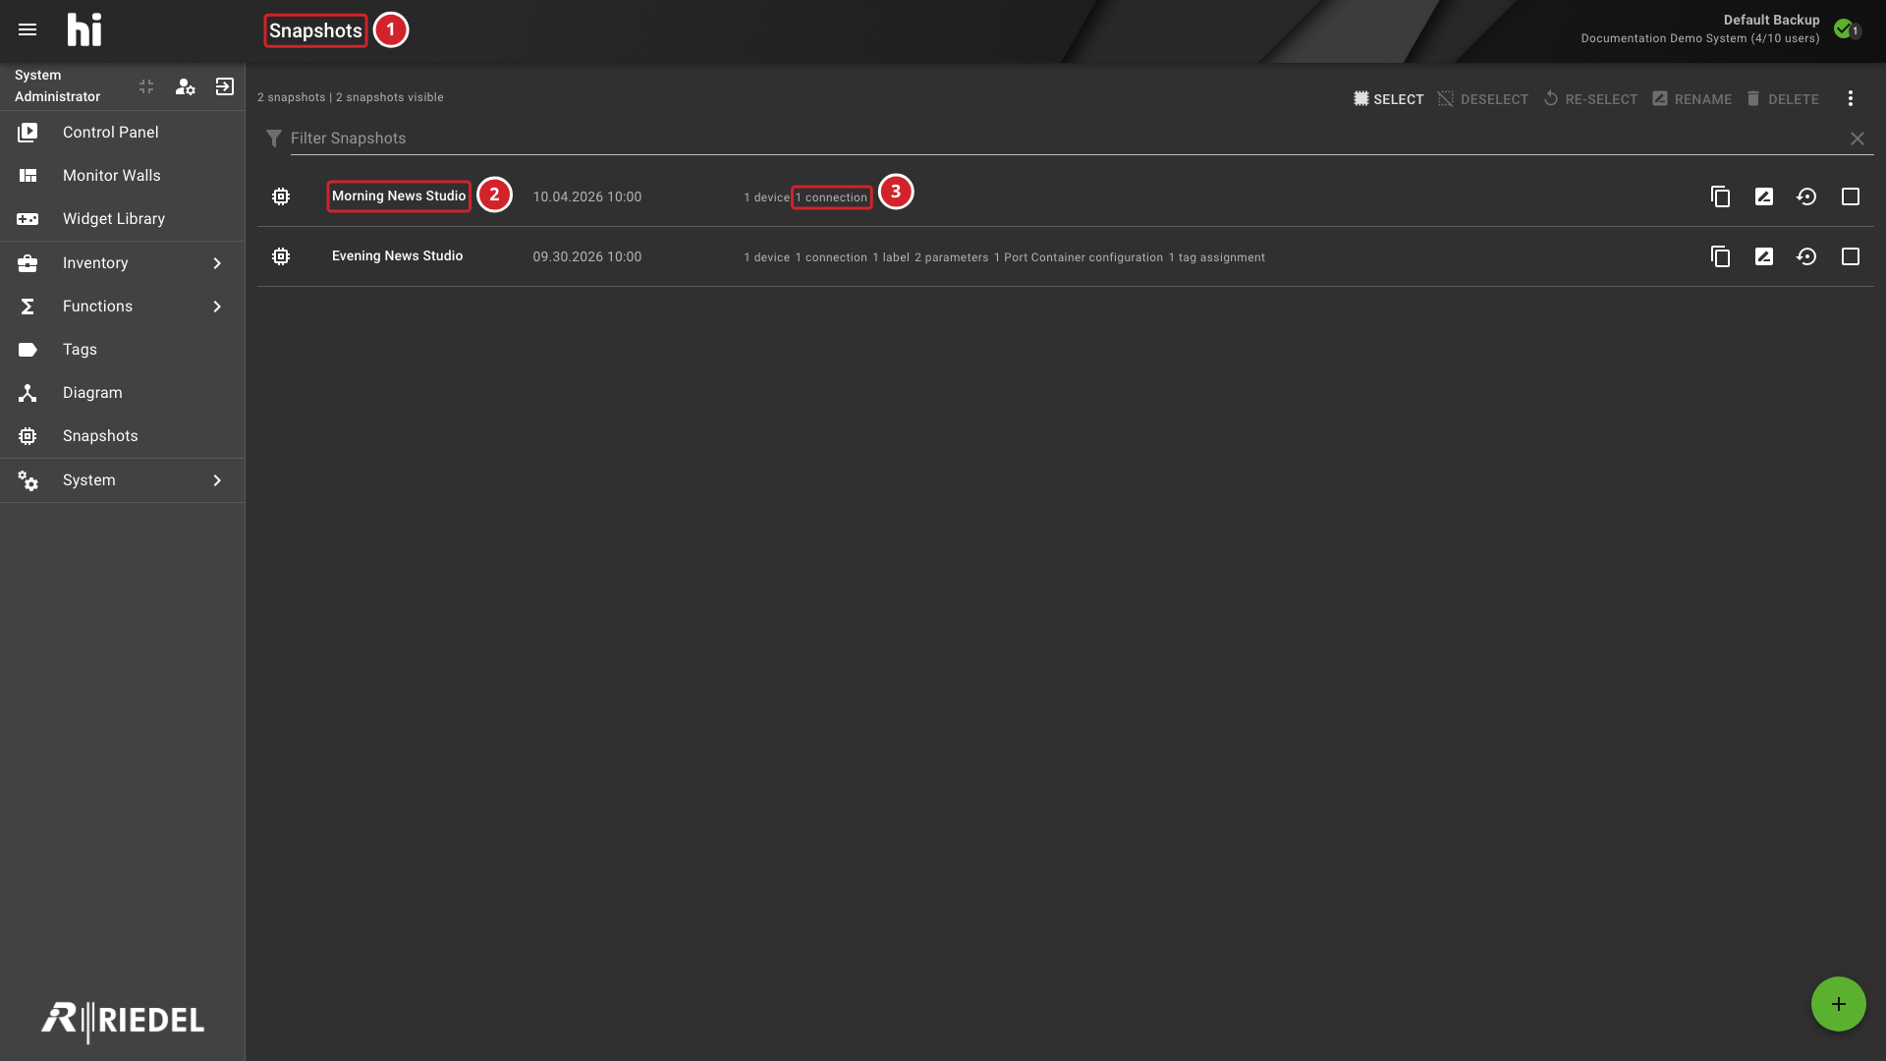Restore the Evening News Studio snapshot
The width and height of the screenshot is (1886, 1061).
point(1806,256)
